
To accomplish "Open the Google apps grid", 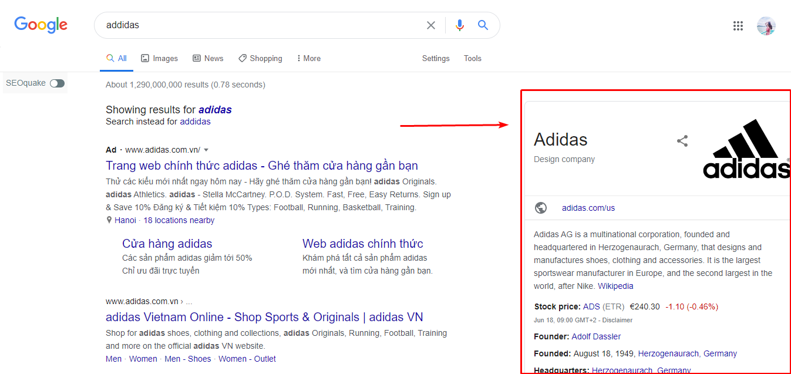I will coord(738,25).
